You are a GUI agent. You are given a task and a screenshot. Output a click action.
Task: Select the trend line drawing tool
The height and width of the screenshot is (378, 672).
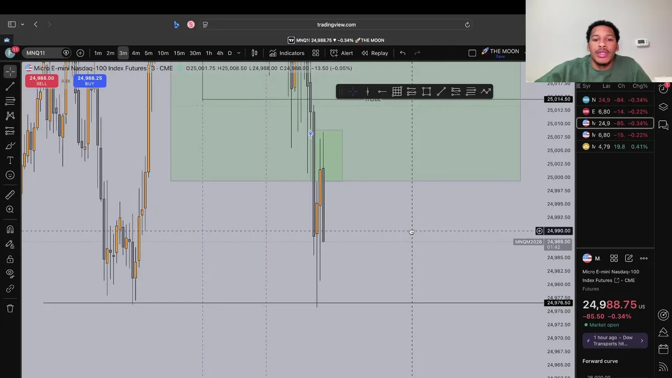(x=10, y=86)
